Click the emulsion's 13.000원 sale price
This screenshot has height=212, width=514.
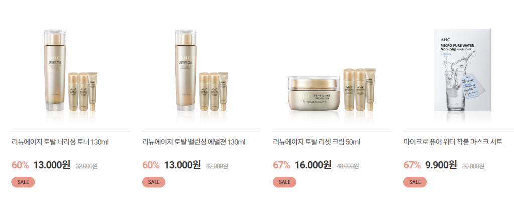pyautogui.click(x=182, y=165)
